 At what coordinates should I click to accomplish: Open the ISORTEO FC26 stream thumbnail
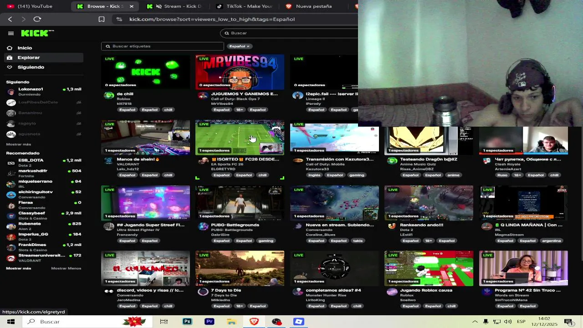coord(240,138)
